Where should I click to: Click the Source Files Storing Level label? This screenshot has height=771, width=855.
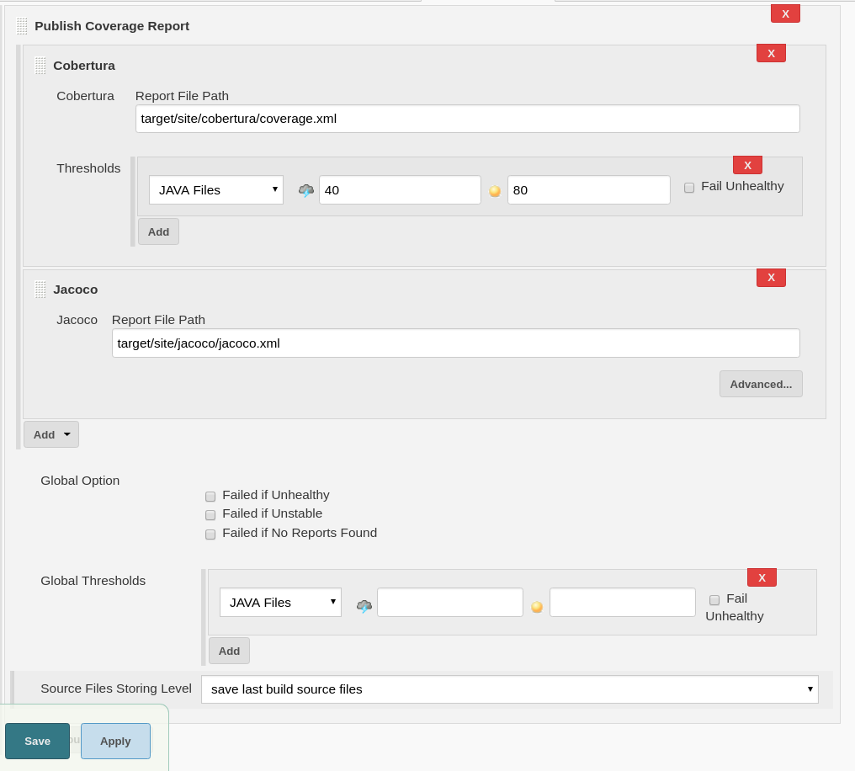(116, 689)
